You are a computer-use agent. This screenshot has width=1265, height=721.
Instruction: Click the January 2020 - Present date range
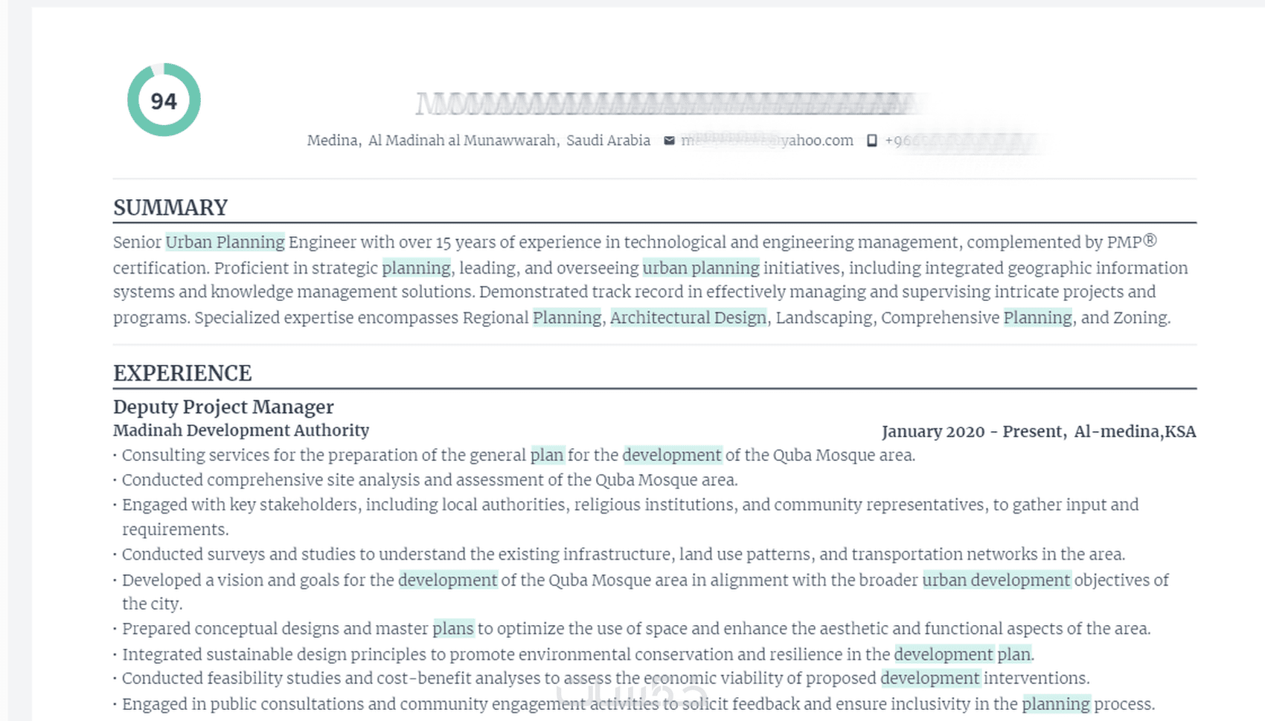(x=933, y=432)
